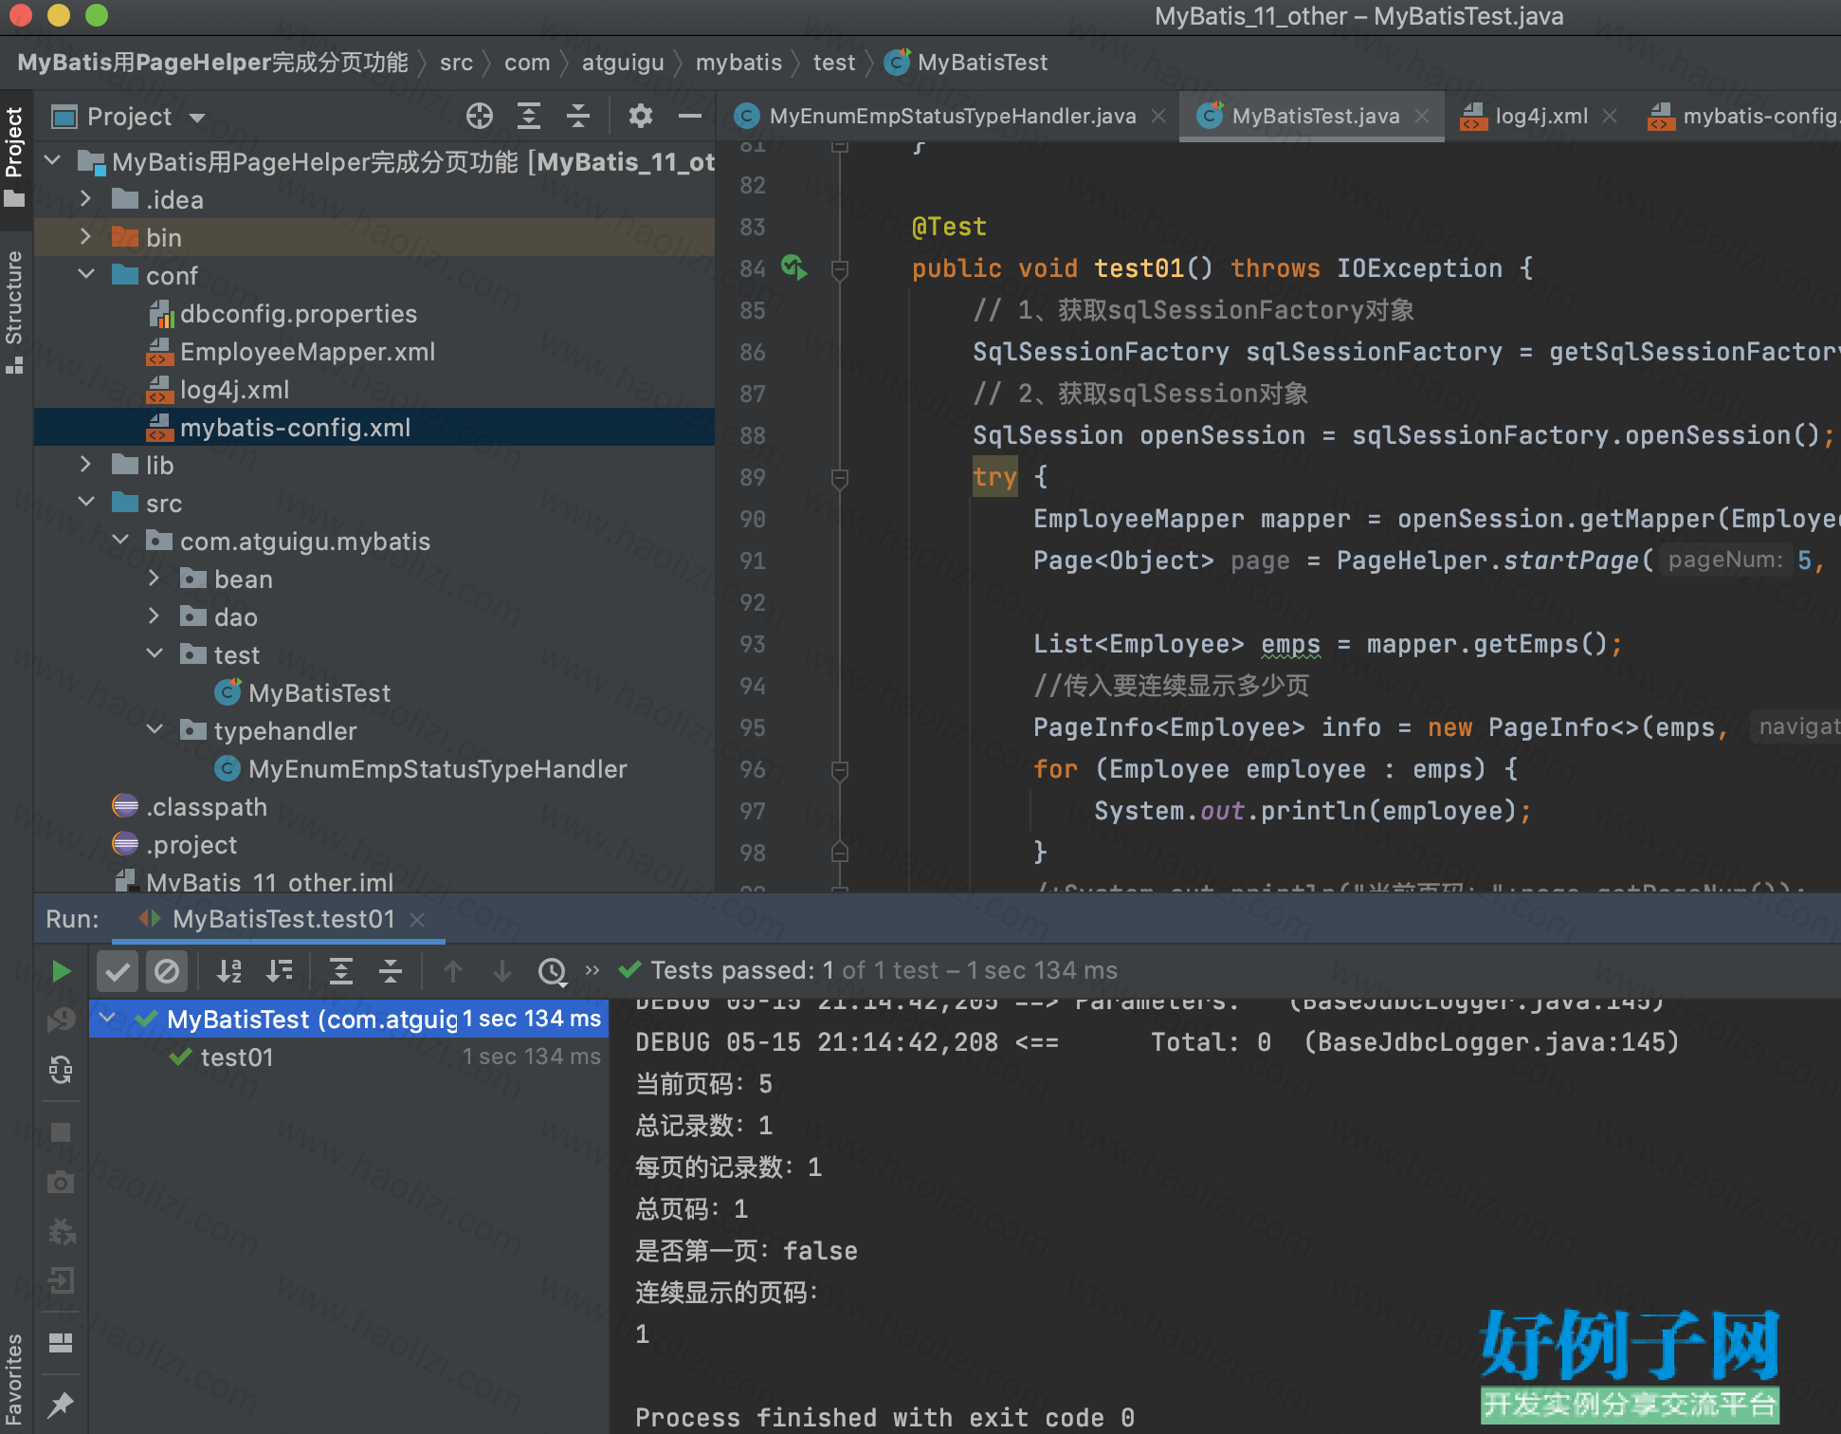Expand the .idea folder

coord(85,199)
